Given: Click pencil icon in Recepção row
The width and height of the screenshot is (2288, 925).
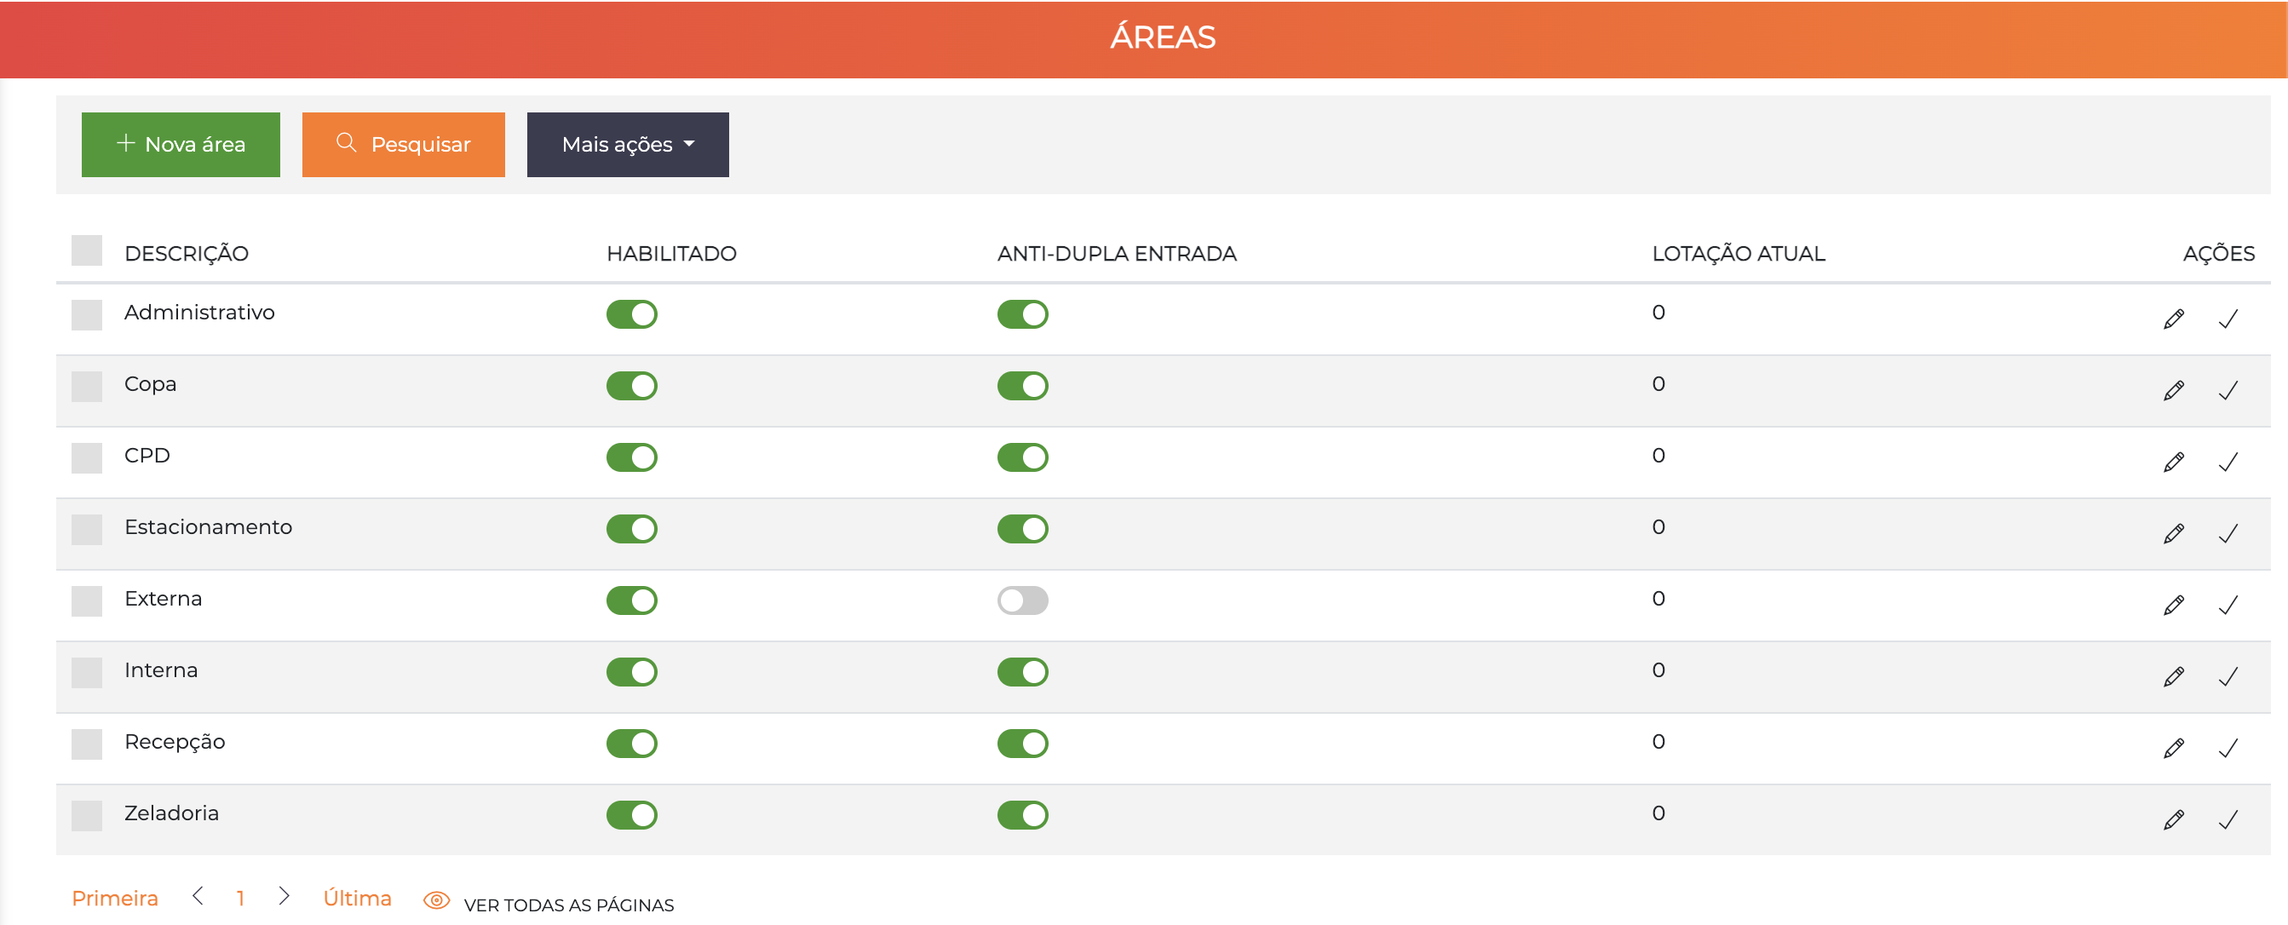Looking at the screenshot, I should (2173, 749).
